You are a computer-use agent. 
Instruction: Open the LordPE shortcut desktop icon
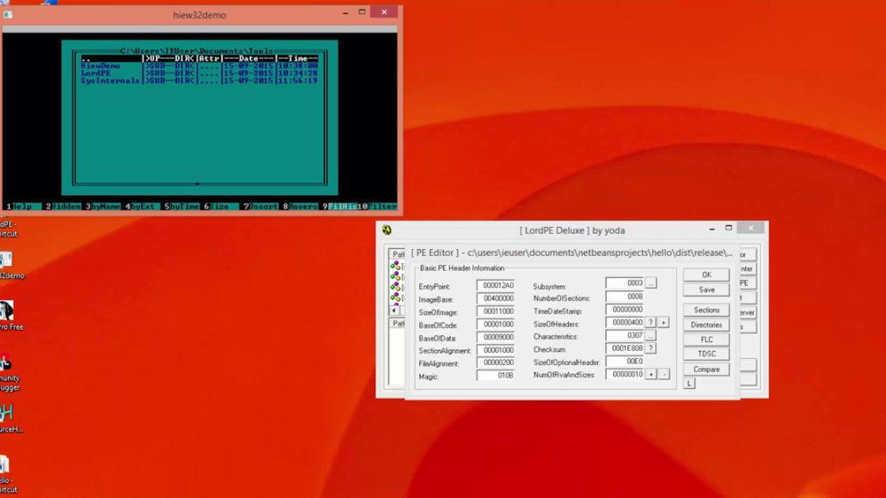point(8,227)
